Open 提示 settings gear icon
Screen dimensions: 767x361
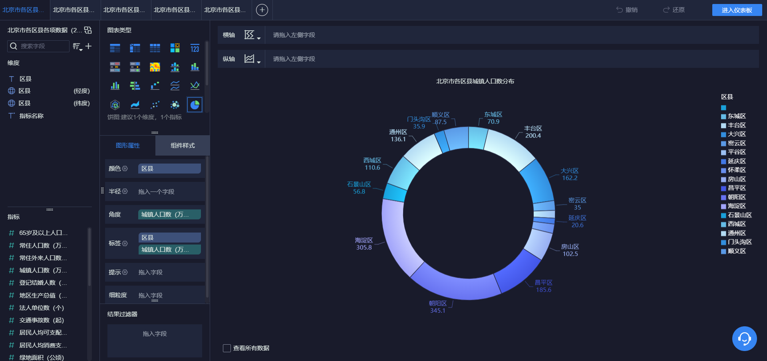(x=125, y=272)
